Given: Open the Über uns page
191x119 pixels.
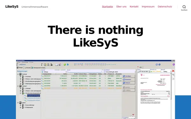Looking at the screenshot, I should tap(121, 7).
